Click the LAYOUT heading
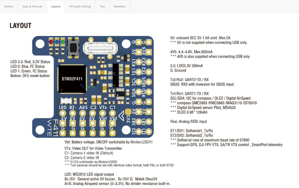This screenshot has width=299, height=188. 20,26
